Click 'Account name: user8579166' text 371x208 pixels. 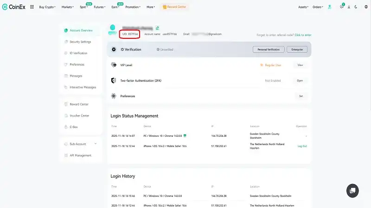(160, 34)
